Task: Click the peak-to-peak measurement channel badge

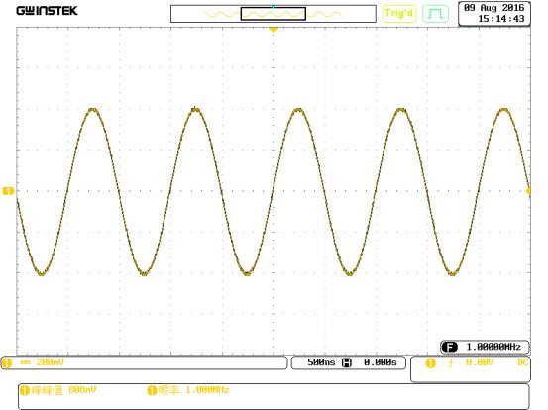Action: tap(24, 390)
